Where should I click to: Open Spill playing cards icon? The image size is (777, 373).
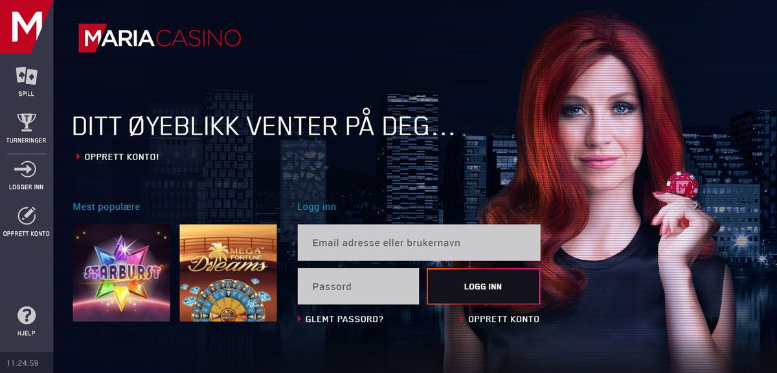[27, 76]
